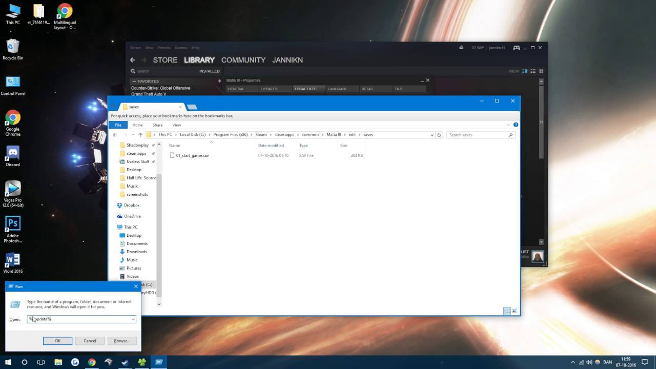The image size is (656, 369).
Task: Click Cancel in Run dialog
Action: (90, 341)
